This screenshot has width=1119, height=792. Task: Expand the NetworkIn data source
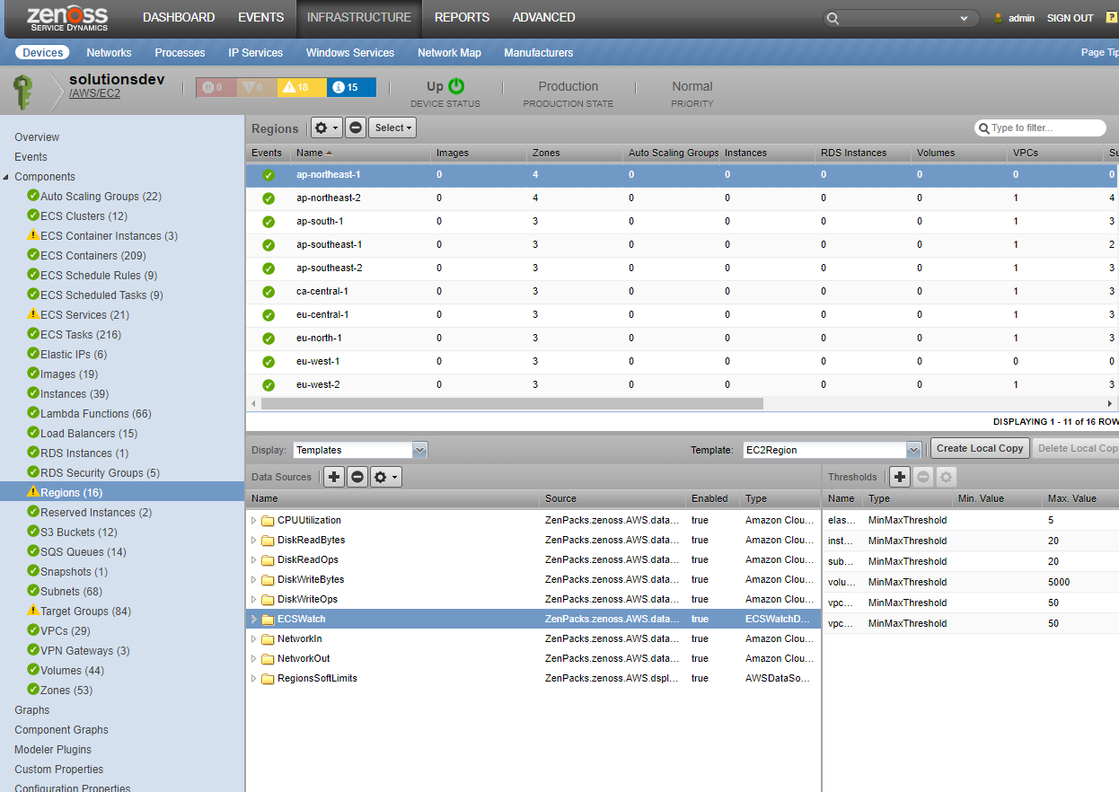pos(254,639)
